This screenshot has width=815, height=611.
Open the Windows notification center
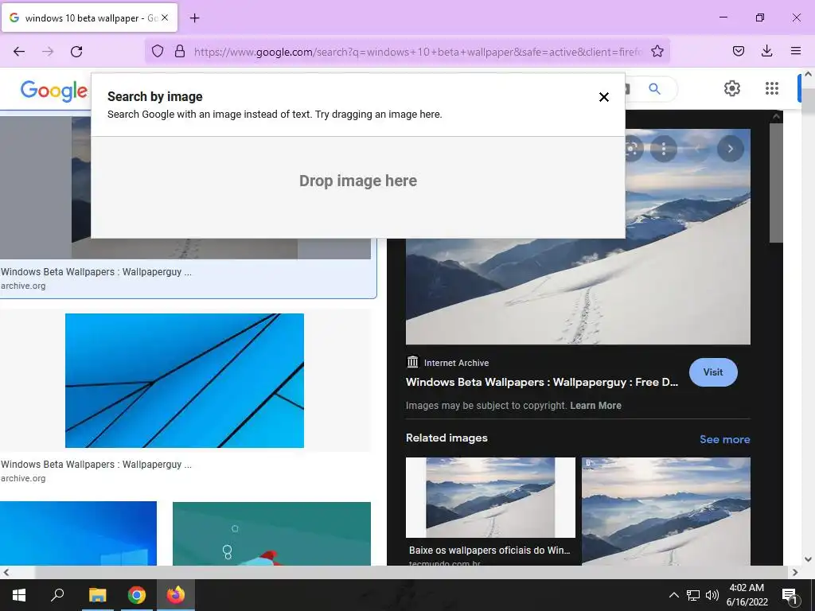click(790, 595)
